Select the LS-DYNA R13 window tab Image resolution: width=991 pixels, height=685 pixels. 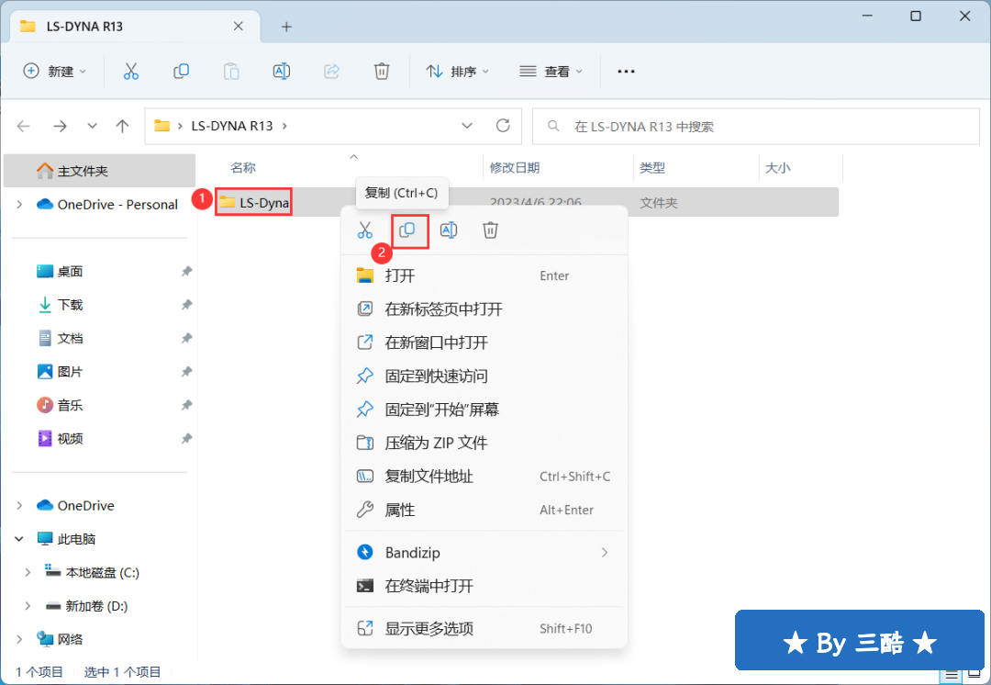[135, 27]
